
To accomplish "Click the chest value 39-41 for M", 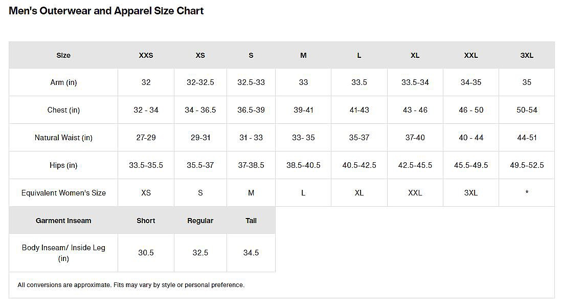I will (x=303, y=110).
